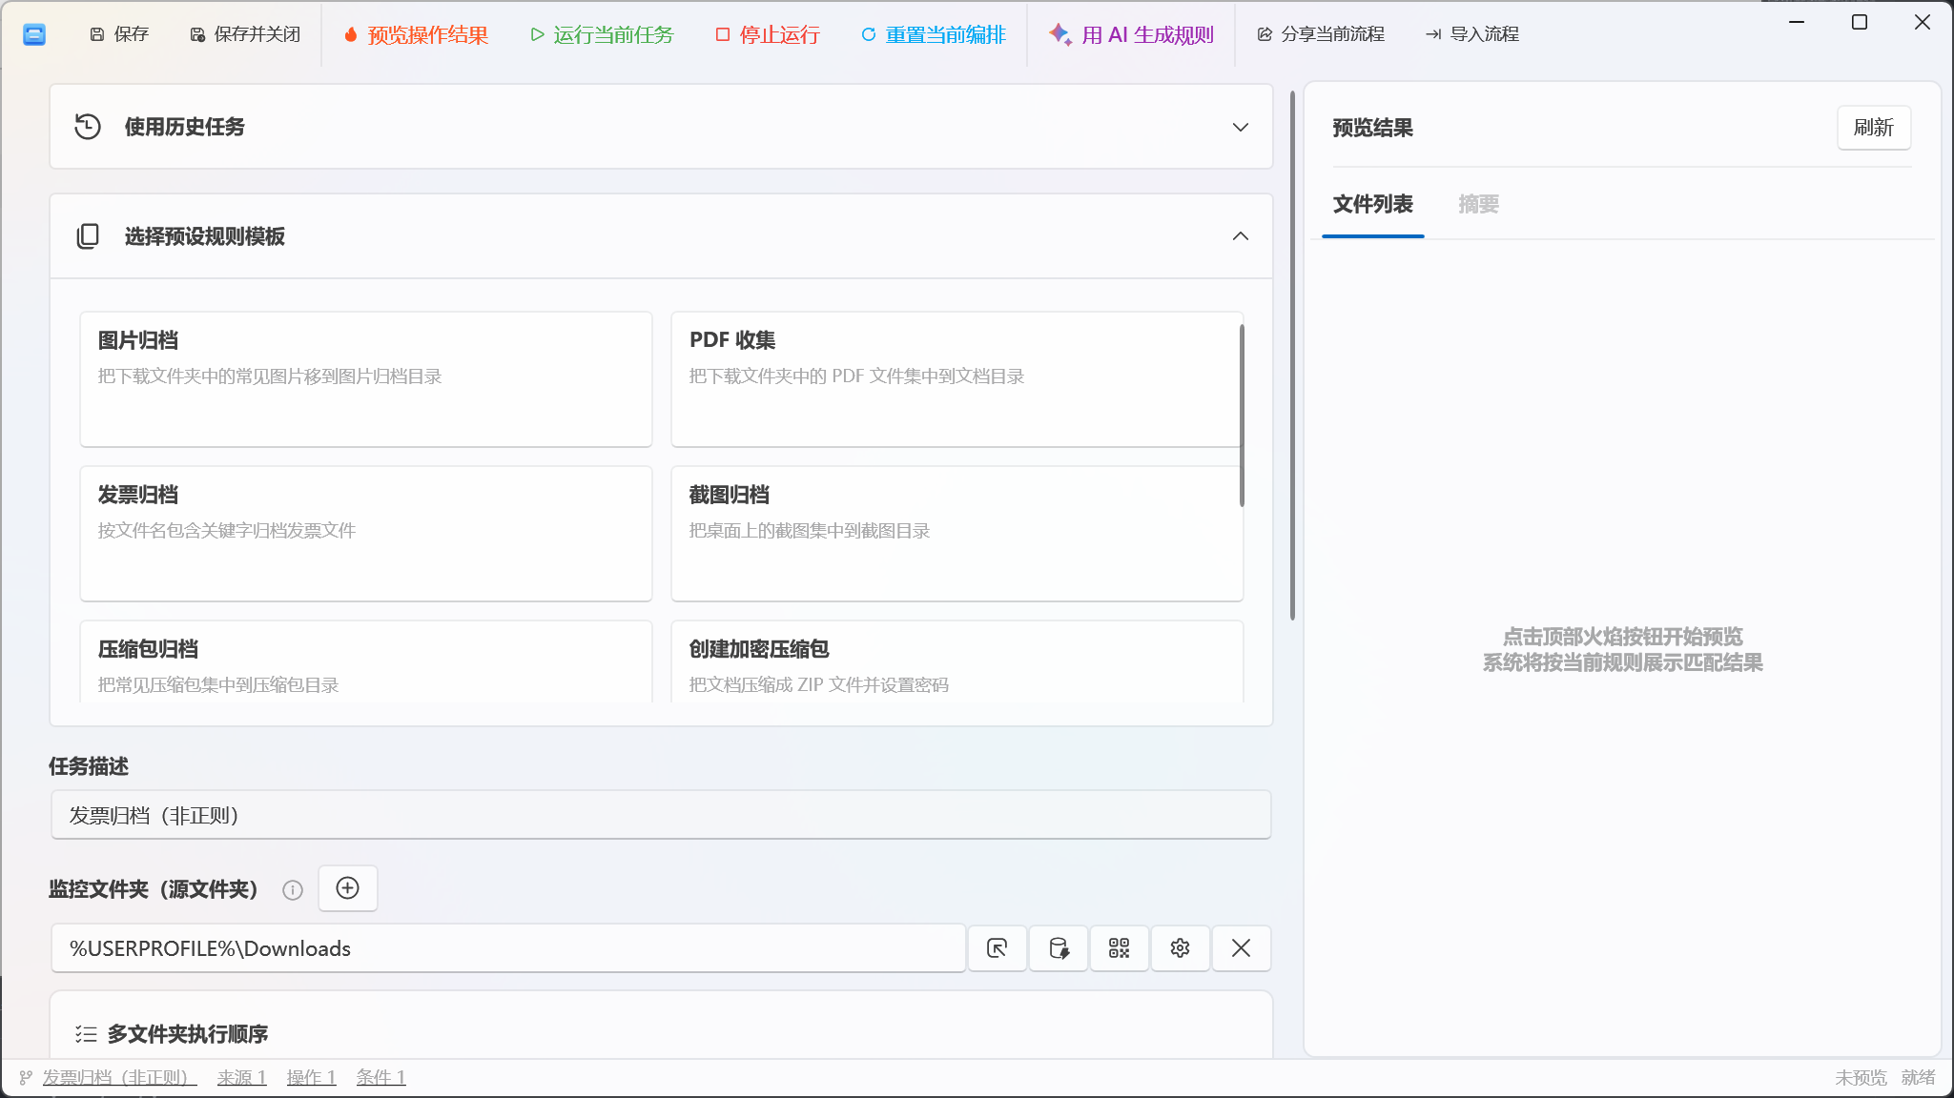This screenshot has height=1098, width=1954.
Task: Click the QR code icon
Action: 1120,948
